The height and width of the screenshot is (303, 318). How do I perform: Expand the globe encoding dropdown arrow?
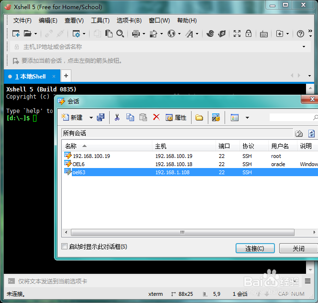pos(179,34)
